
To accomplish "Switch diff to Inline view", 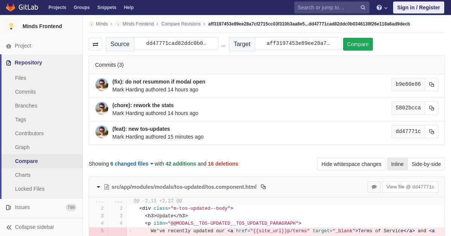I will click(397, 164).
